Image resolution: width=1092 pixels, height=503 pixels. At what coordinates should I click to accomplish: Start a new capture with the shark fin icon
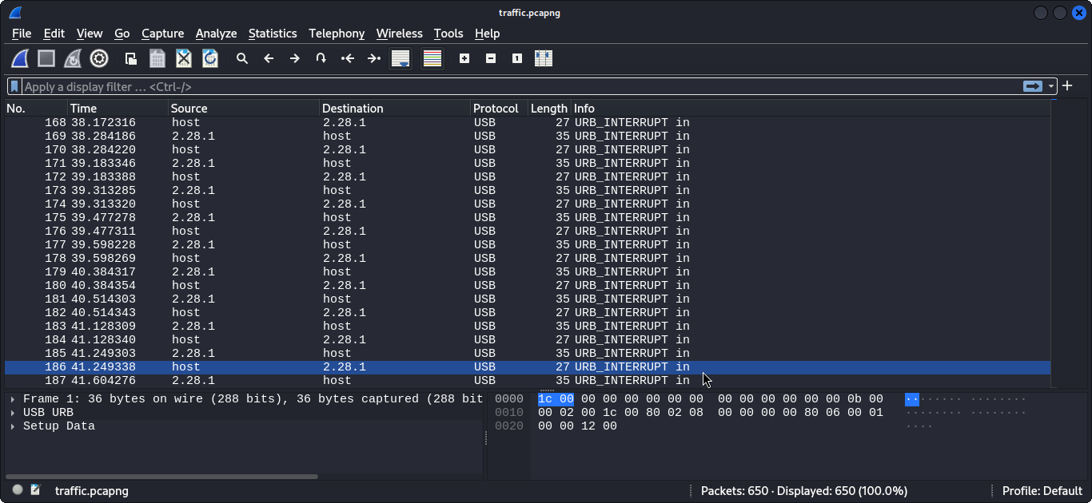click(x=18, y=57)
